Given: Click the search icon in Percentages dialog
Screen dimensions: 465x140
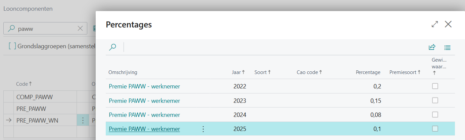Looking at the screenshot, I should coord(113,47).
